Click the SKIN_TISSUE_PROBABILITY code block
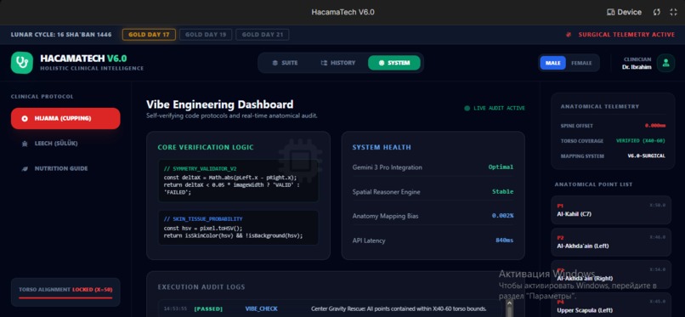The width and height of the screenshot is (685, 317). click(x=238, y=228)
